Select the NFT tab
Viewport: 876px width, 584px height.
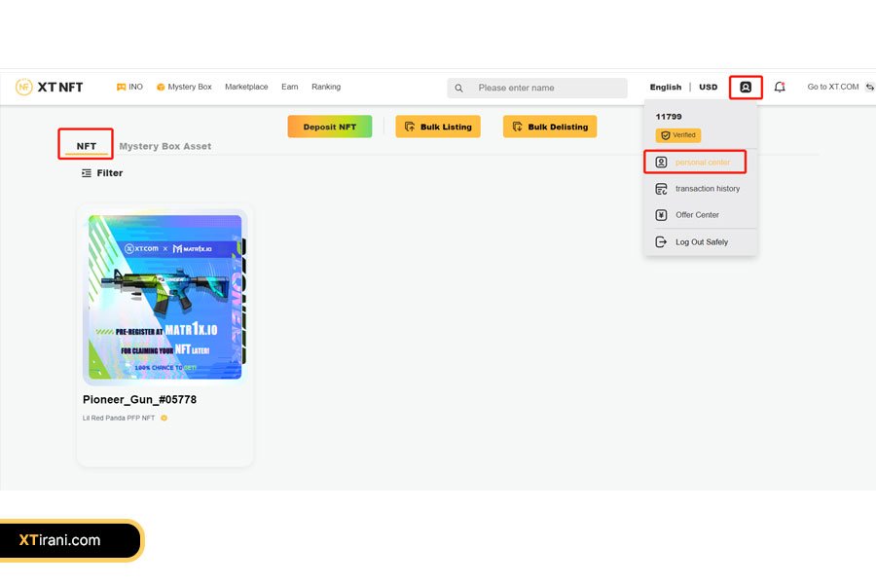(87, 147)
